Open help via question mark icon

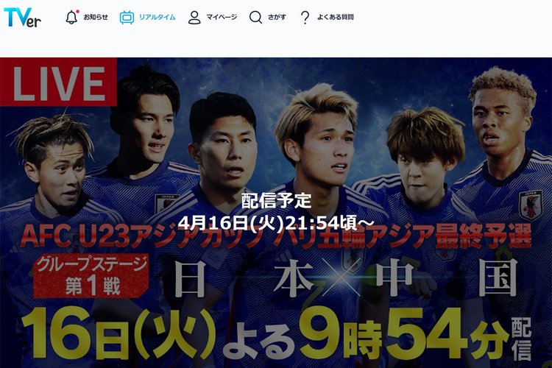coord(305,17)
